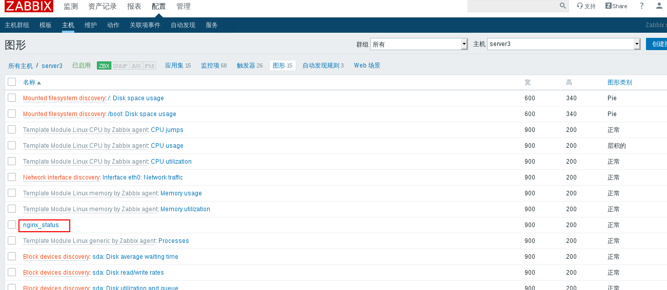Open Support via headset icon
Screen dimensions: 667x290
586,6
